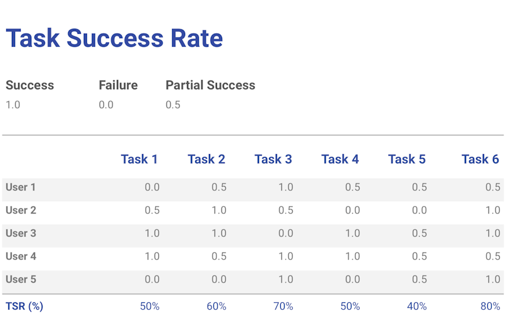Screen dimensions: 506x326
Task: Click the 40% TSR value for Task 5
Action: point(417,307)
